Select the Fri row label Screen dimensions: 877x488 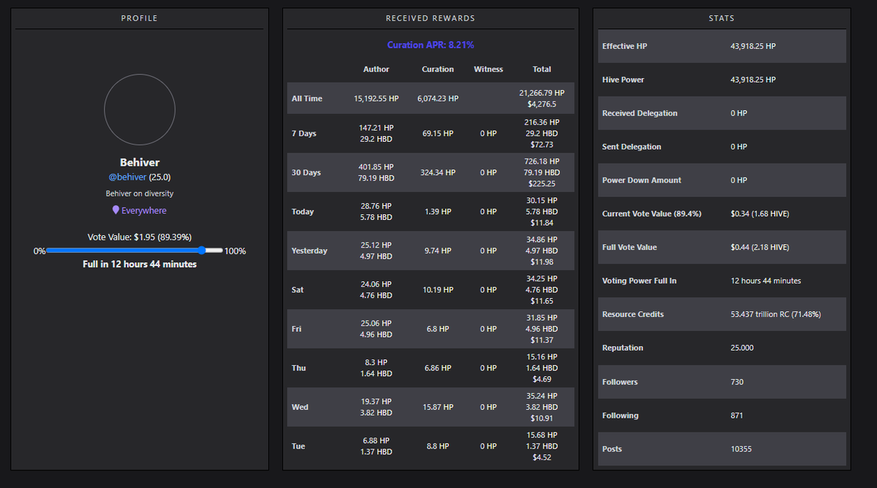[296, 329]
